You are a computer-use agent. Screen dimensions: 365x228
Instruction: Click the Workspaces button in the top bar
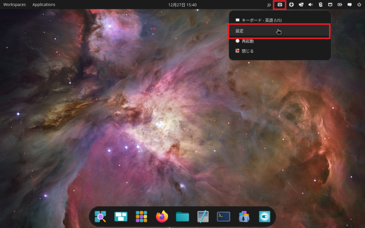pyautogui.click(x=14, y=5)
